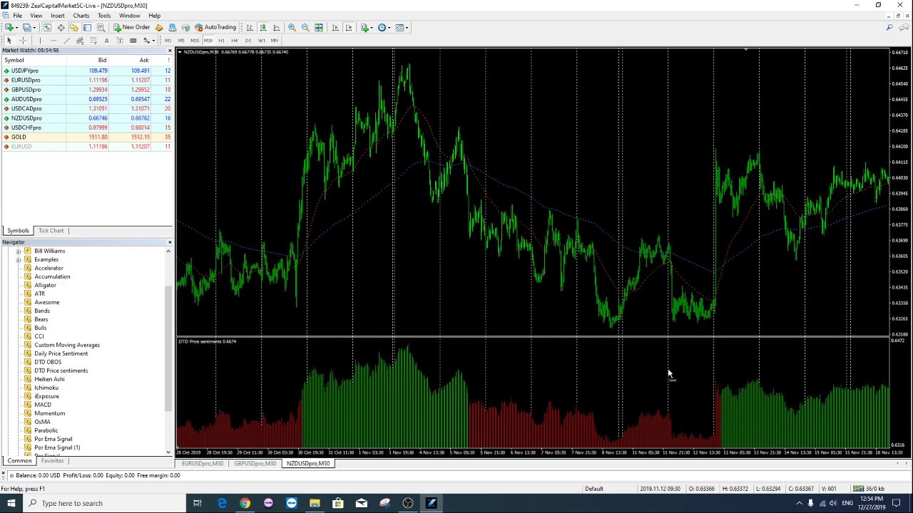Switch to the Favorites tab in Navigator
The height and width of the screenshot is (513, 913).
pos(52,461)
